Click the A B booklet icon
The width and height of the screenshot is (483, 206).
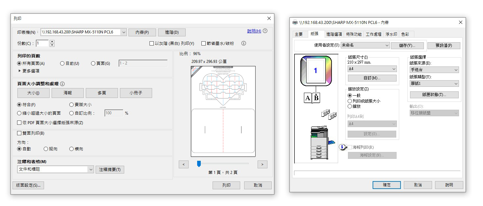[312, 98]
